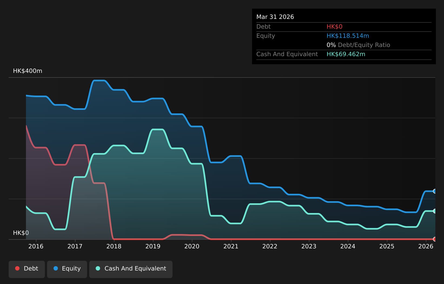The height and width of the screenshot is (284, 444).
Task: Click the 2022 x-axis label
Action: tap(270, 246)
